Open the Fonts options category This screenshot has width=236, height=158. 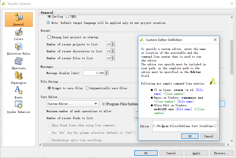19,93
